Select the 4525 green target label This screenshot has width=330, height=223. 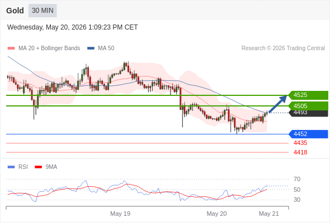(308, 95)
